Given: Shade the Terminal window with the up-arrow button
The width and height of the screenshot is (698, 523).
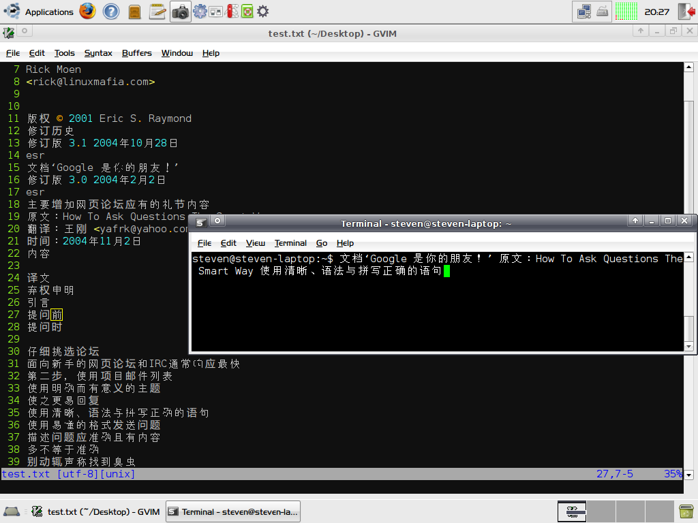Looking at the screenshot, I should (x=635, y=221).
